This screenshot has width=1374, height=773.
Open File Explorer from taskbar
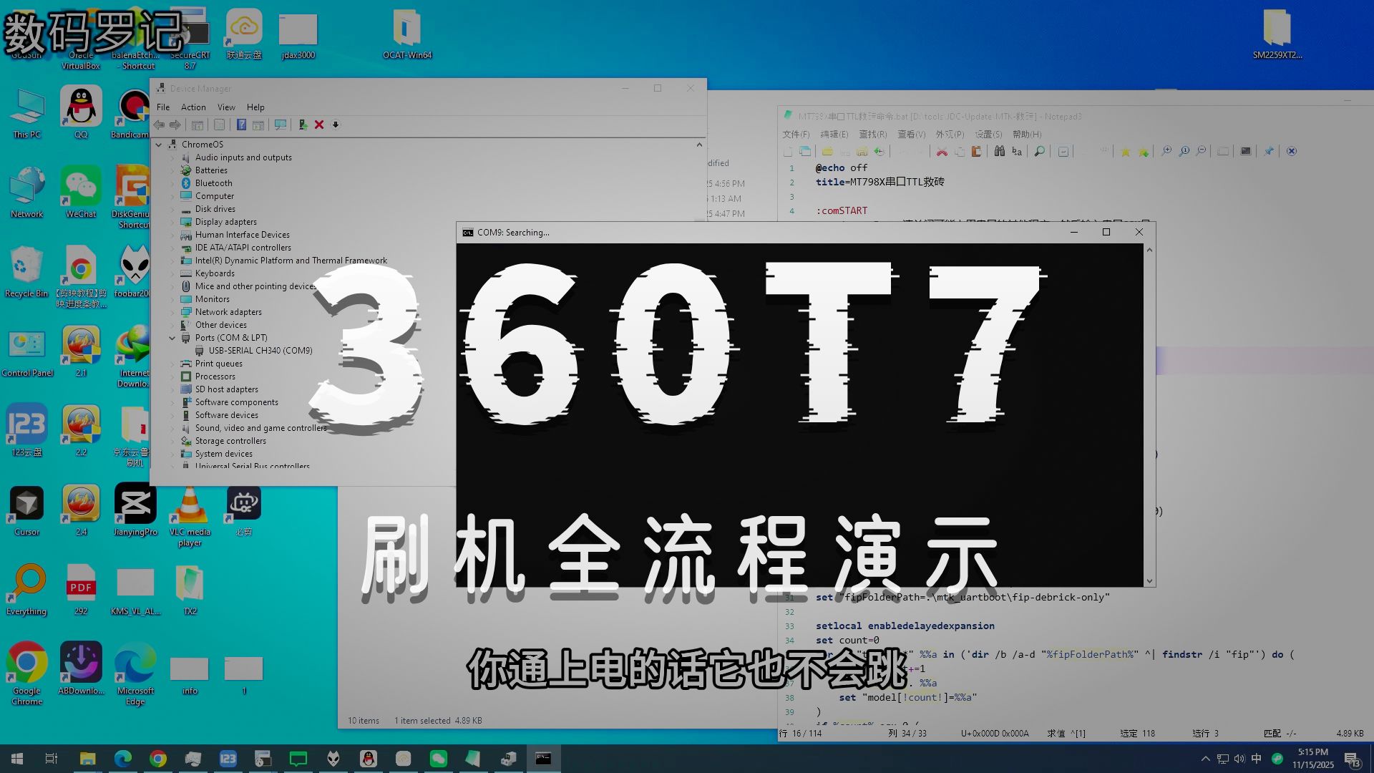[87, 759]
